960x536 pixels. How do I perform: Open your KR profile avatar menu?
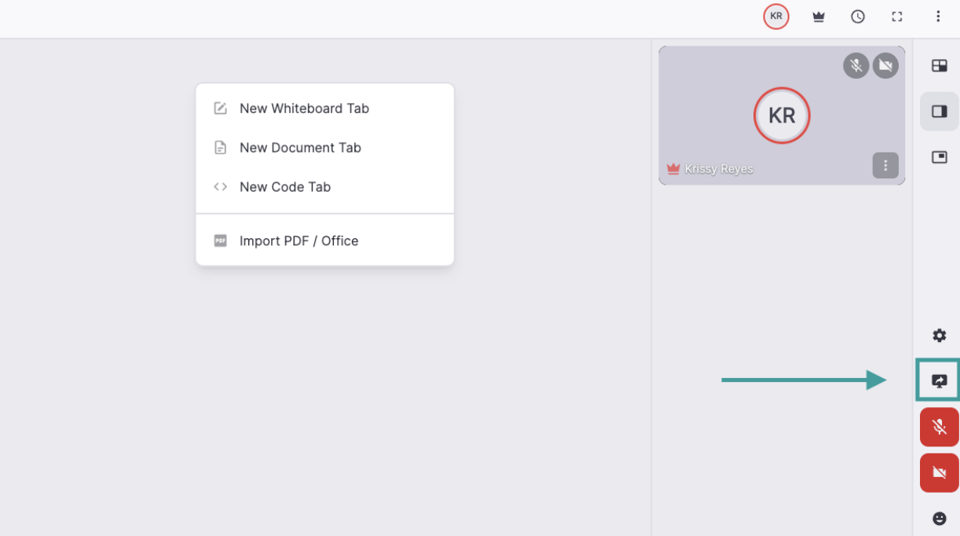[775, 16]
